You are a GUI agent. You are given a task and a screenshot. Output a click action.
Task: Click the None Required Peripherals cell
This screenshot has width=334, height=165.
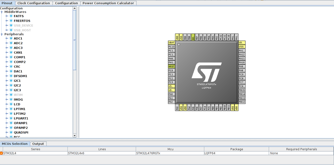(301, 153)
